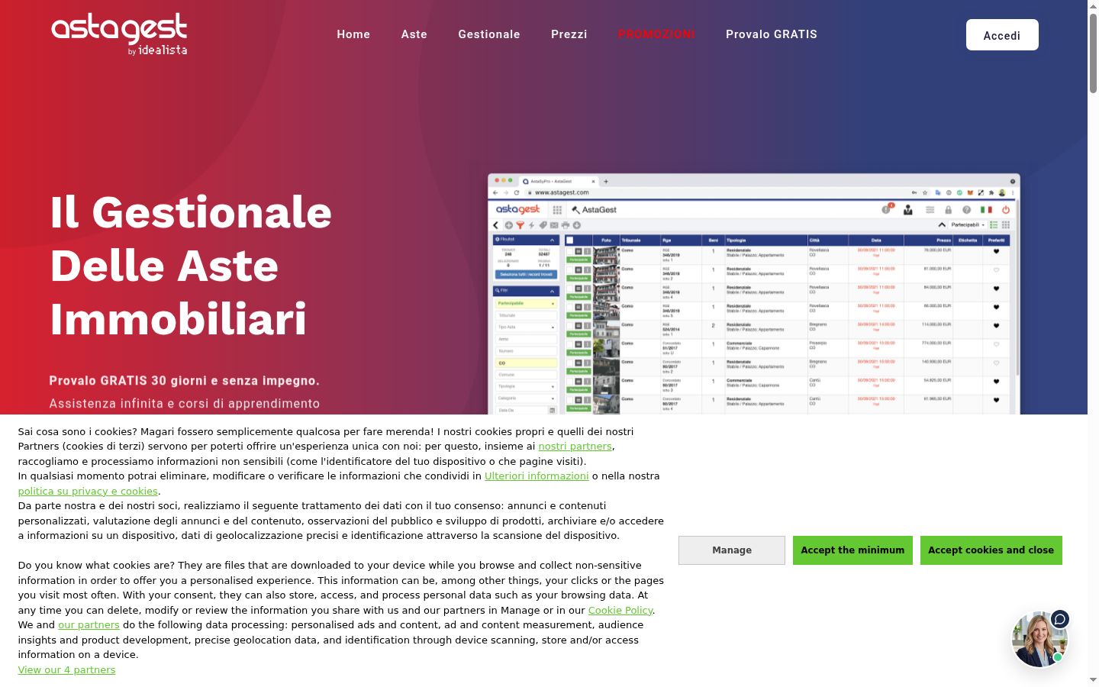The image size is (1099, 687).
Task: Open 'politica su privacy e cookies' link
Action: [88, 492]
